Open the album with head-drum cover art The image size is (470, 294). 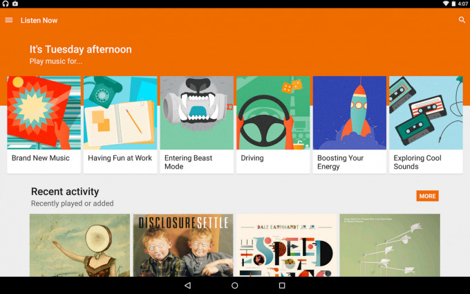pyautogui.click(x=79, y=245)
